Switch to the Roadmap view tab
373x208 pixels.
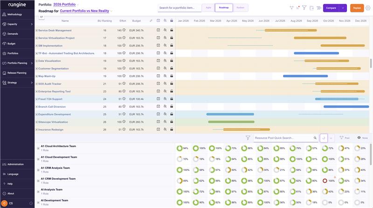click(224, 8)
